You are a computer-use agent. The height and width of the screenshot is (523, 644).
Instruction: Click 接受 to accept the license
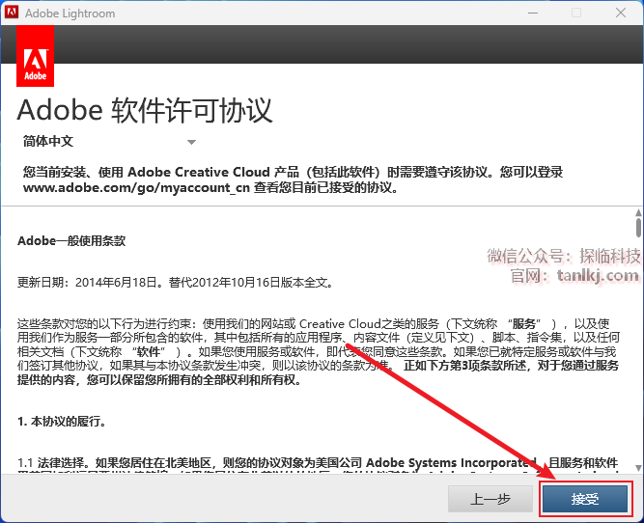pyautogui.click(x=585, y=499)
